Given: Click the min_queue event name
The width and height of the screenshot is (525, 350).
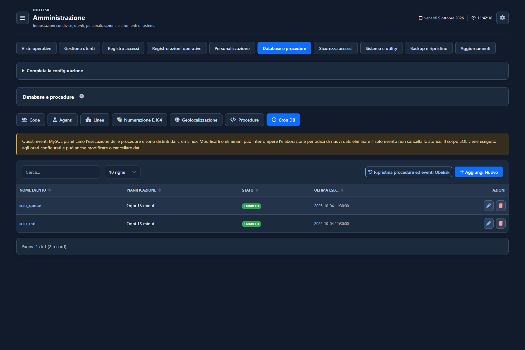Looking at the screenshot, I should tap(30, 206).
